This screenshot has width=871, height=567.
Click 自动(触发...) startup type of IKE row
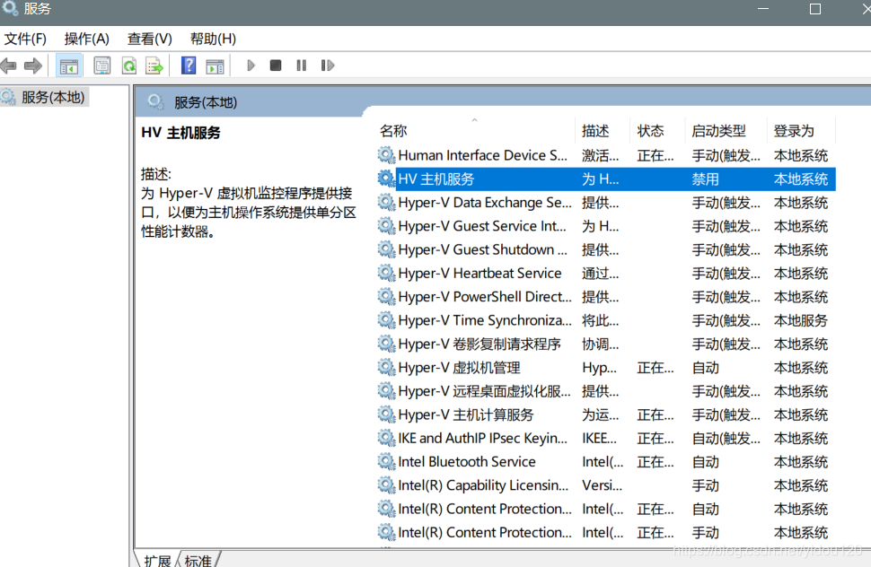(726, 439)
